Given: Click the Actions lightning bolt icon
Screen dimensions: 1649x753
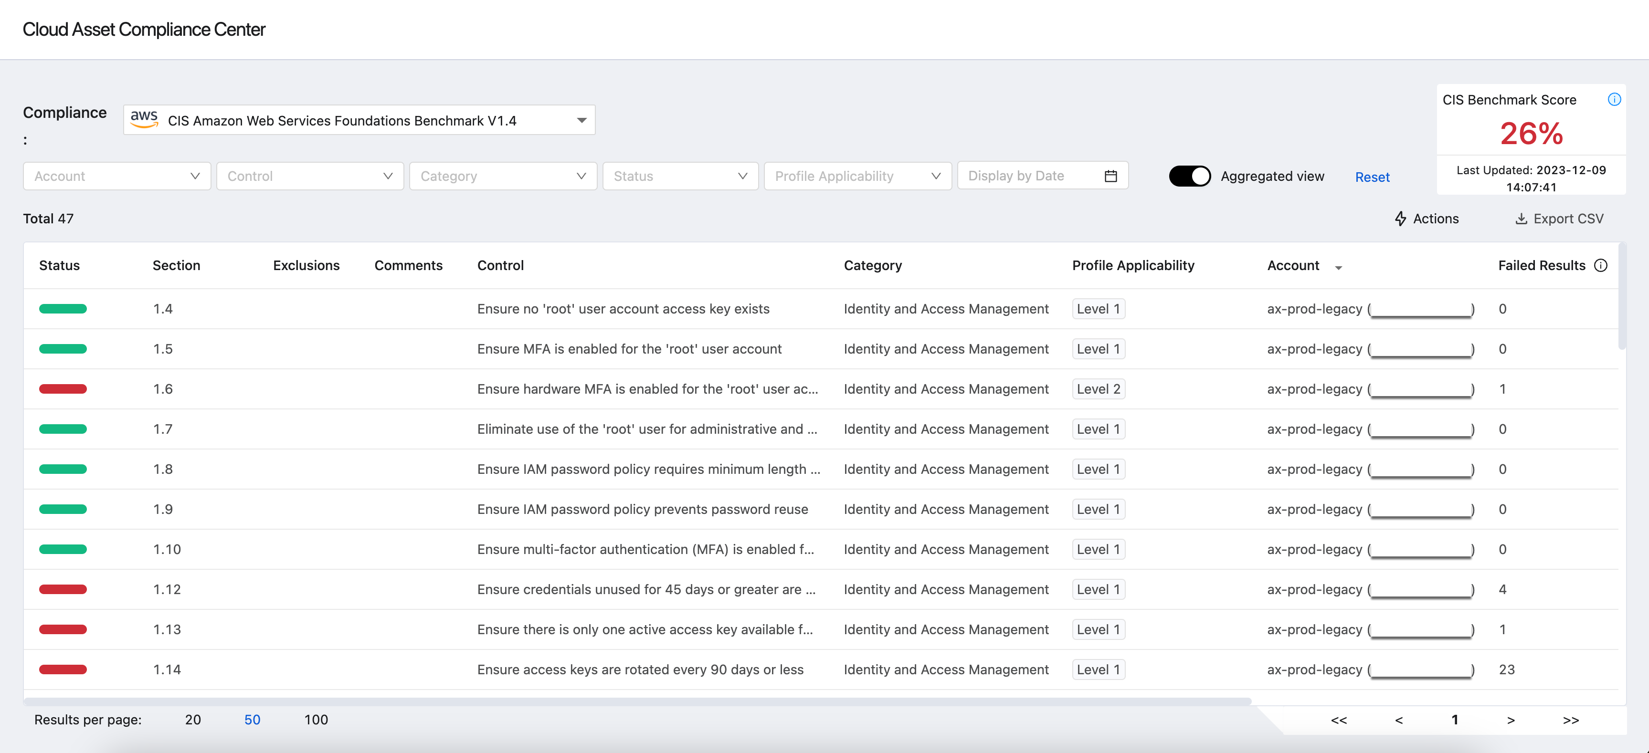Looking at the screenshot, I should pyautogui.click(x=1400, y=219).
